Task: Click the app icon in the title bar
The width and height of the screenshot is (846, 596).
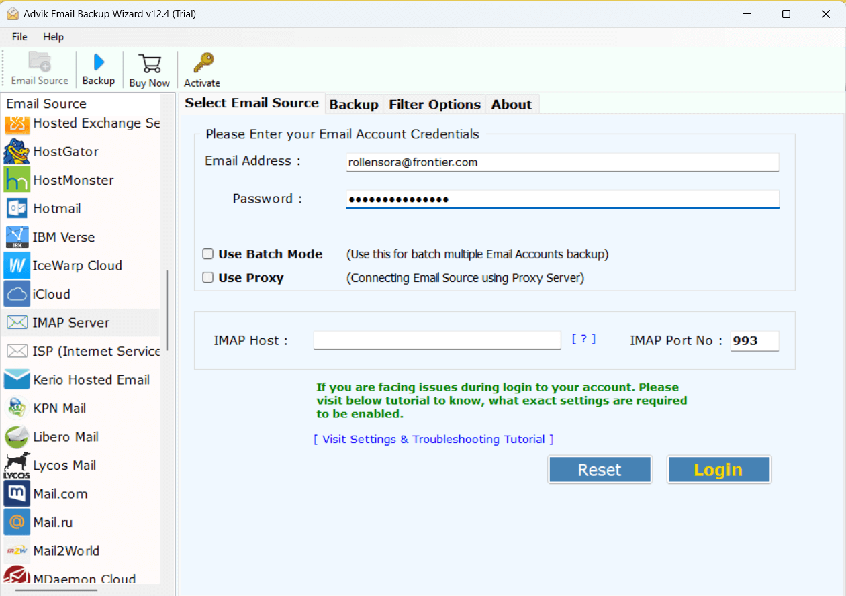Action: [x=13, y=14]
